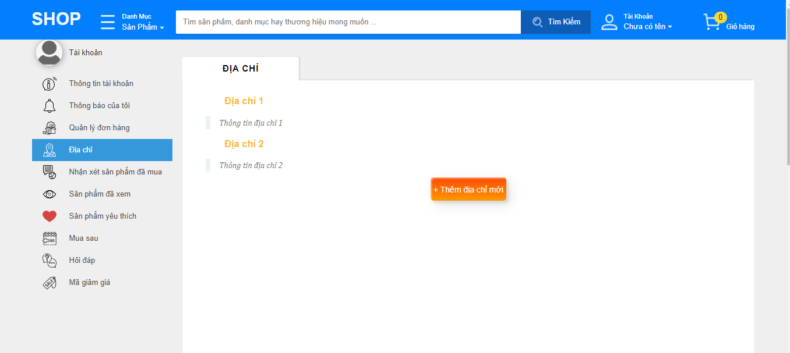The width and height of the screenshot is (790, 353).
Task: Open the Mua sau menu item
Action: (84, 238)
